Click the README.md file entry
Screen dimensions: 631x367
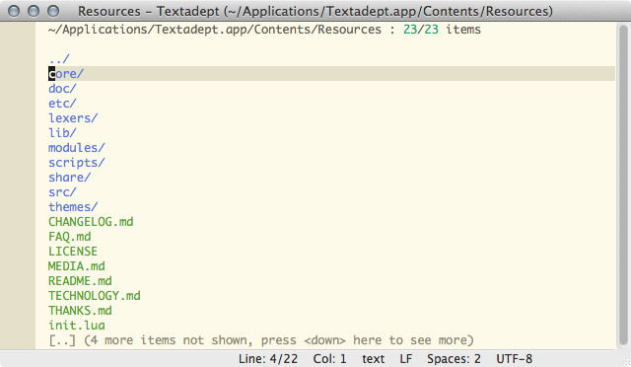click(x=80, y=281)
